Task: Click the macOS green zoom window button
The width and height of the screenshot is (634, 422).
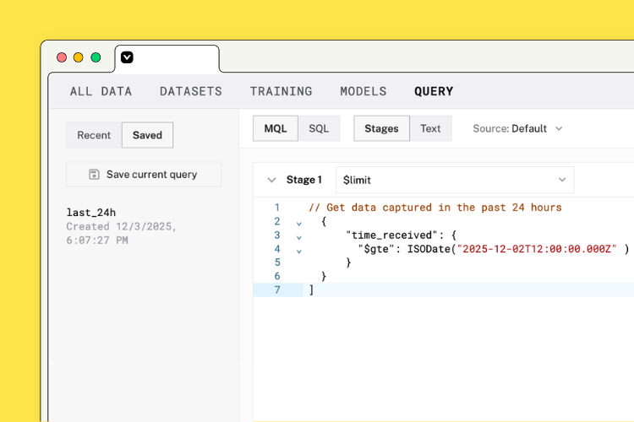Action: (96, 57)
